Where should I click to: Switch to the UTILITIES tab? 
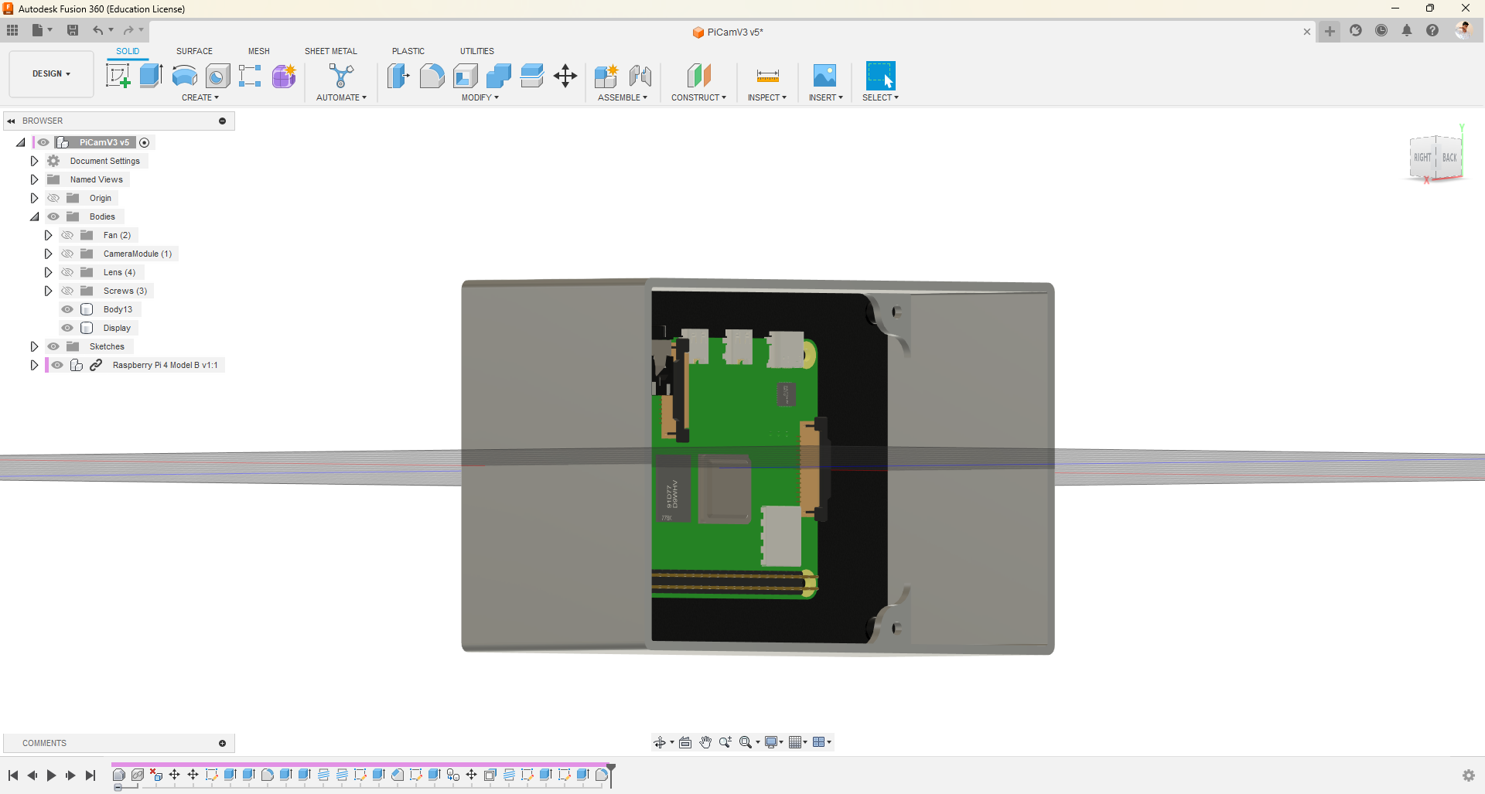pyautogui.click(x=477, y=51)
